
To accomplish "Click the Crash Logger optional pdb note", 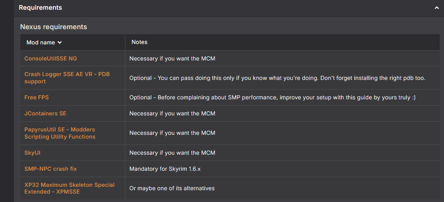I will coord(277,78).
